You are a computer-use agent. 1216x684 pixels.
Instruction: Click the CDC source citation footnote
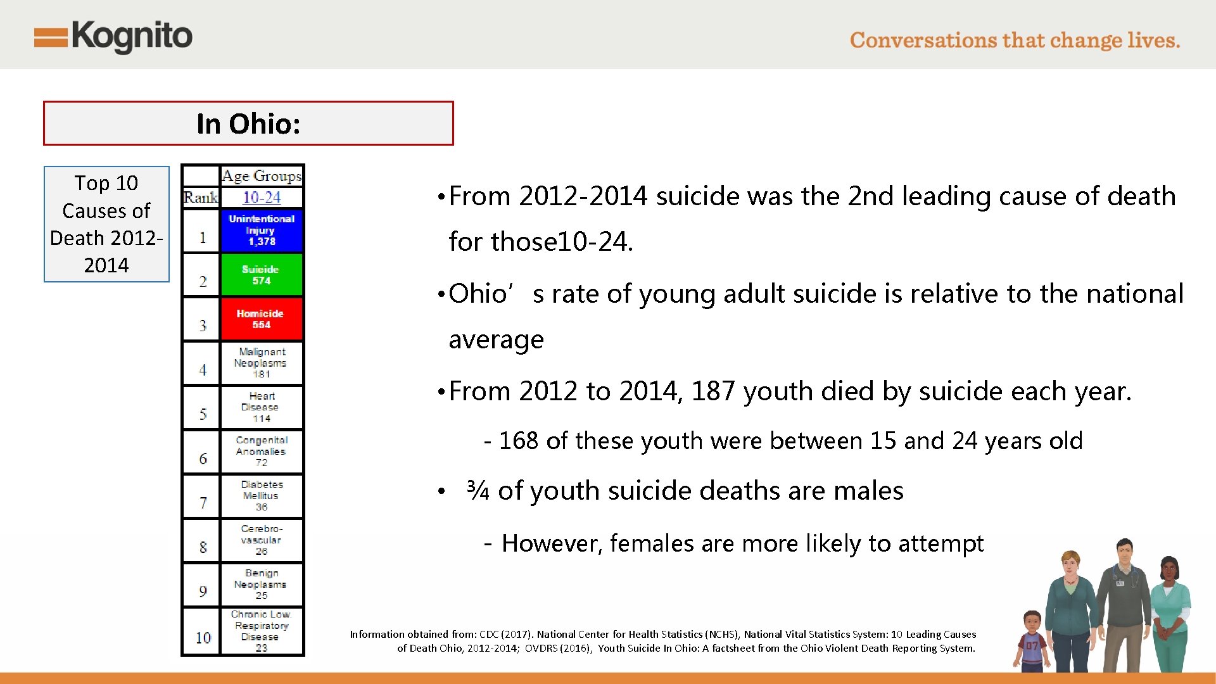click(663, 641)
